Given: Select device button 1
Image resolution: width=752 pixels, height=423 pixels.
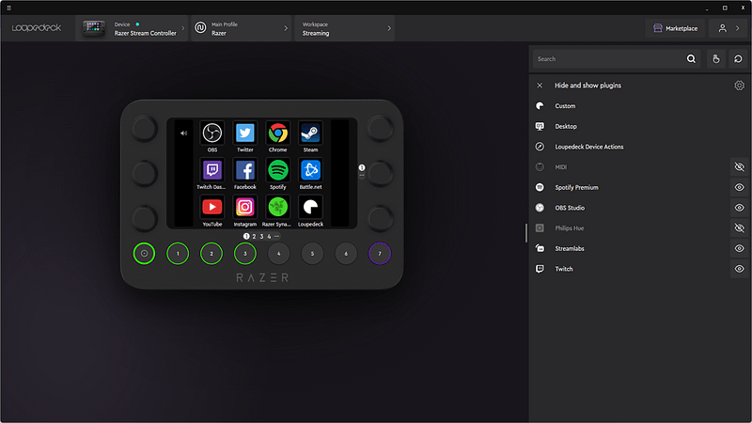Looking at the screenshot, I should click(178, 253).
